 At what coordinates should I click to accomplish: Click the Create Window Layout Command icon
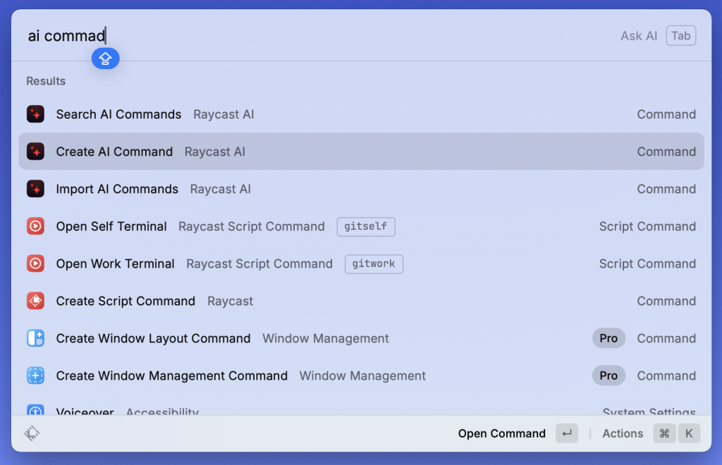[x=35, y=338]
